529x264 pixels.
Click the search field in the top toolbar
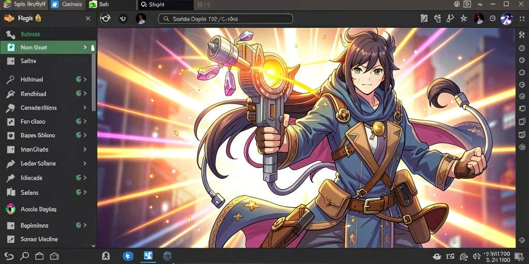[225, 19]
